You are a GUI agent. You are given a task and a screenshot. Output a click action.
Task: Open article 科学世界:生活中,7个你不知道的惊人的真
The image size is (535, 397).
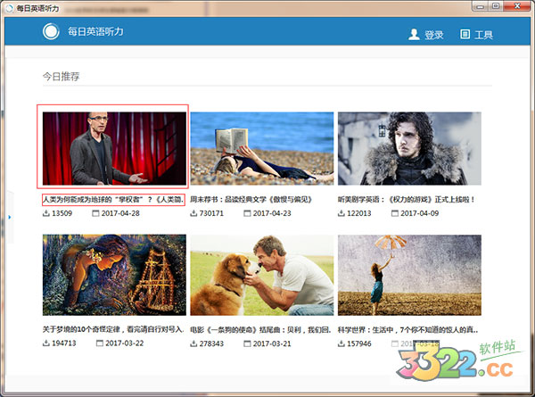click(408, 330)
